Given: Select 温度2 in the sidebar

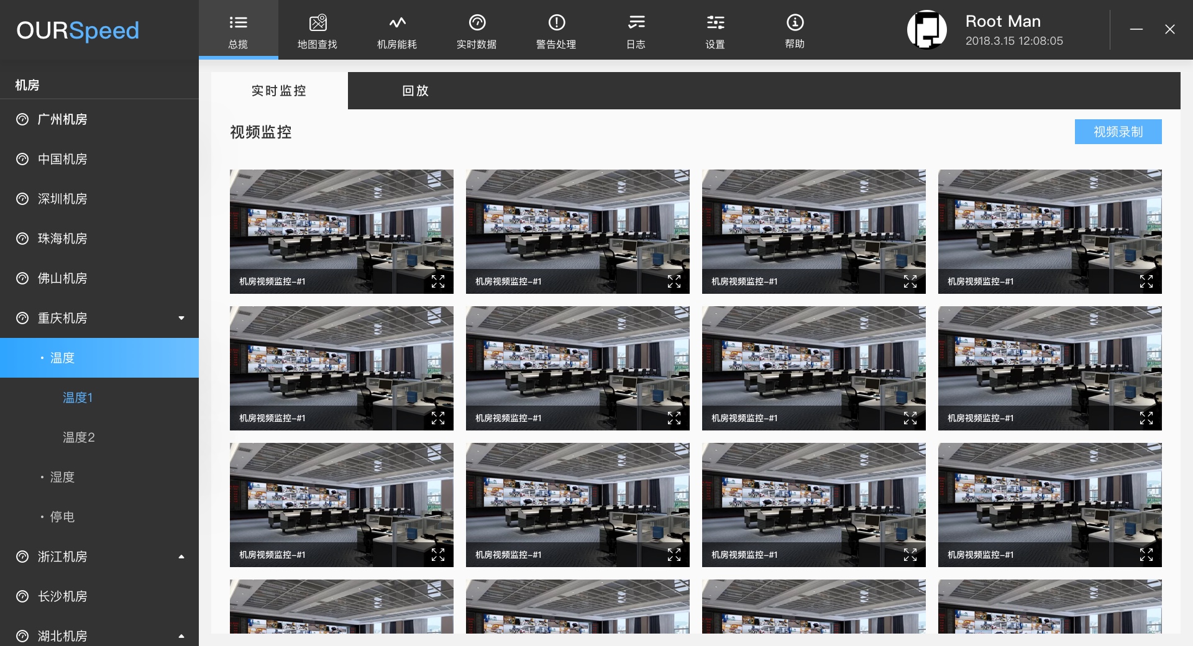Looking at the screenshot, I should point(79,437).
